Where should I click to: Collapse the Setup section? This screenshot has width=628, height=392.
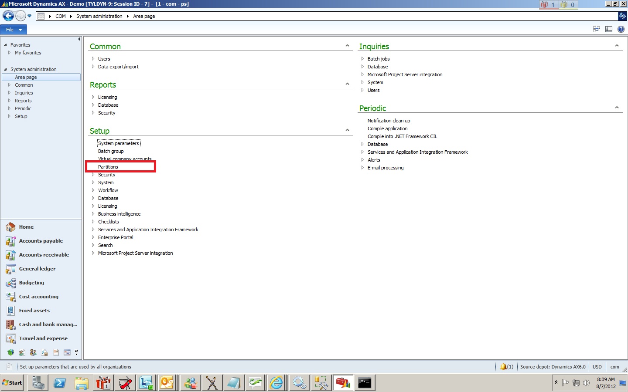pos(347,130)
